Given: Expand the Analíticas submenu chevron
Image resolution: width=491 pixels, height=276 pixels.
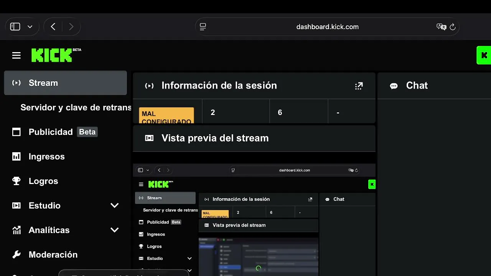Looking at the screenshot, I should (115, 230).
